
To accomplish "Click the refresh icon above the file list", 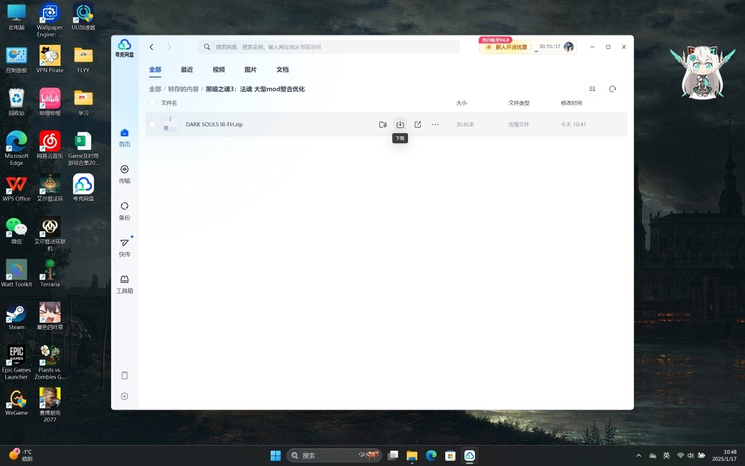I will click(x=612, y=89).
